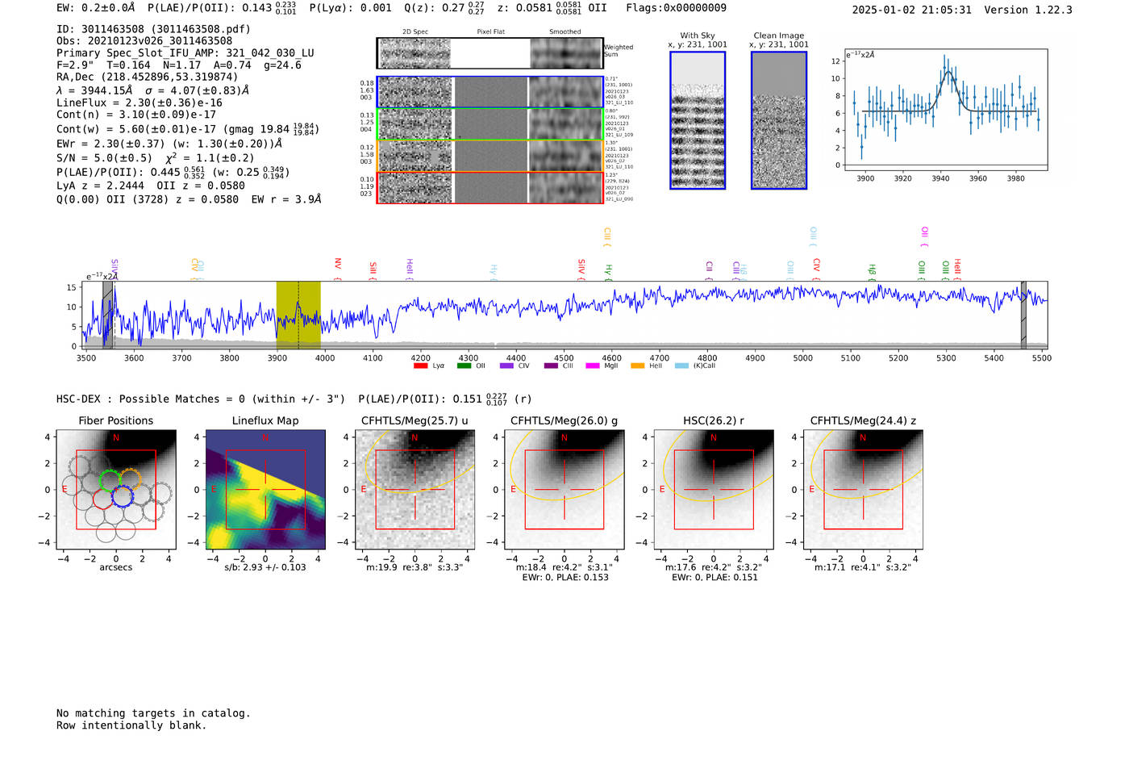Click the blue fiber circle in Fiber Positions
The image size is (1129, 769).
coord(123,496)
